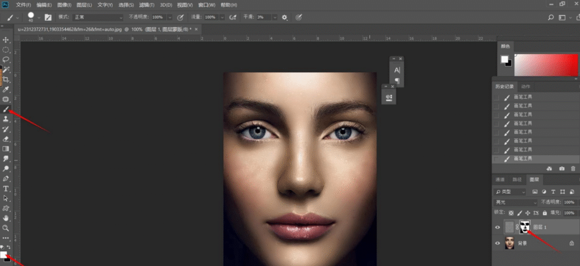
Task: Select the Type tool in toolbar
Action: (x=6, y=189)
